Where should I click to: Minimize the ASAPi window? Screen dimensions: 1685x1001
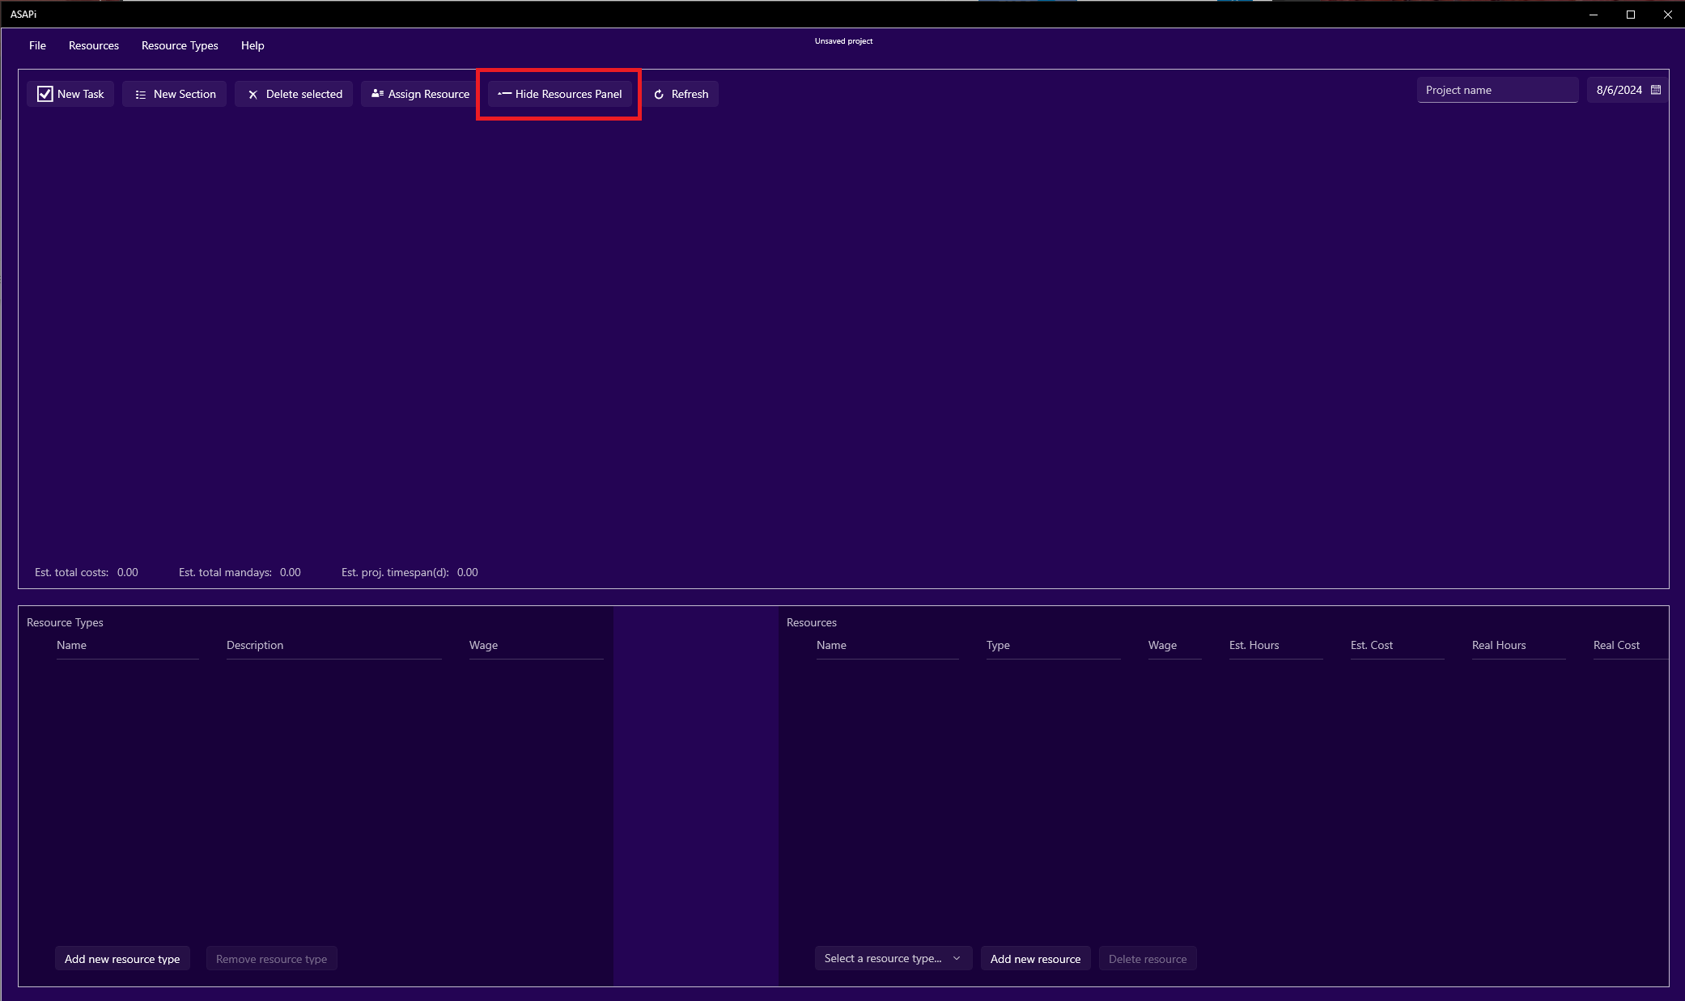click(x=1593, y=14)
